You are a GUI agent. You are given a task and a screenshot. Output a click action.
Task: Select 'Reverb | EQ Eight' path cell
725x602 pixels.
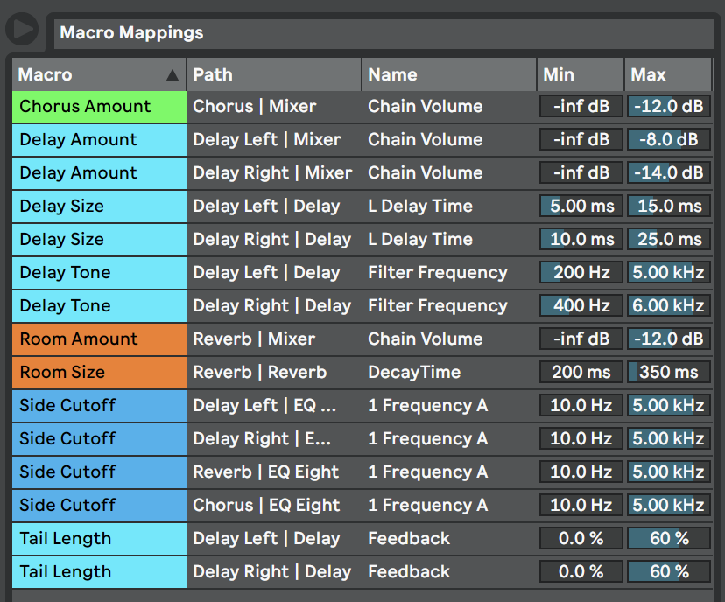pyautogui.click(x=275, y=472)
